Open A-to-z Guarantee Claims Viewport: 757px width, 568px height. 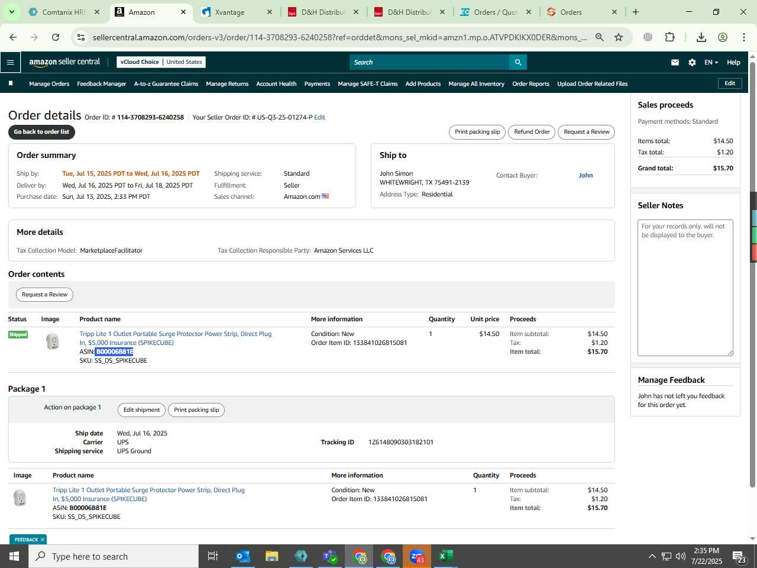coord(166,84)
